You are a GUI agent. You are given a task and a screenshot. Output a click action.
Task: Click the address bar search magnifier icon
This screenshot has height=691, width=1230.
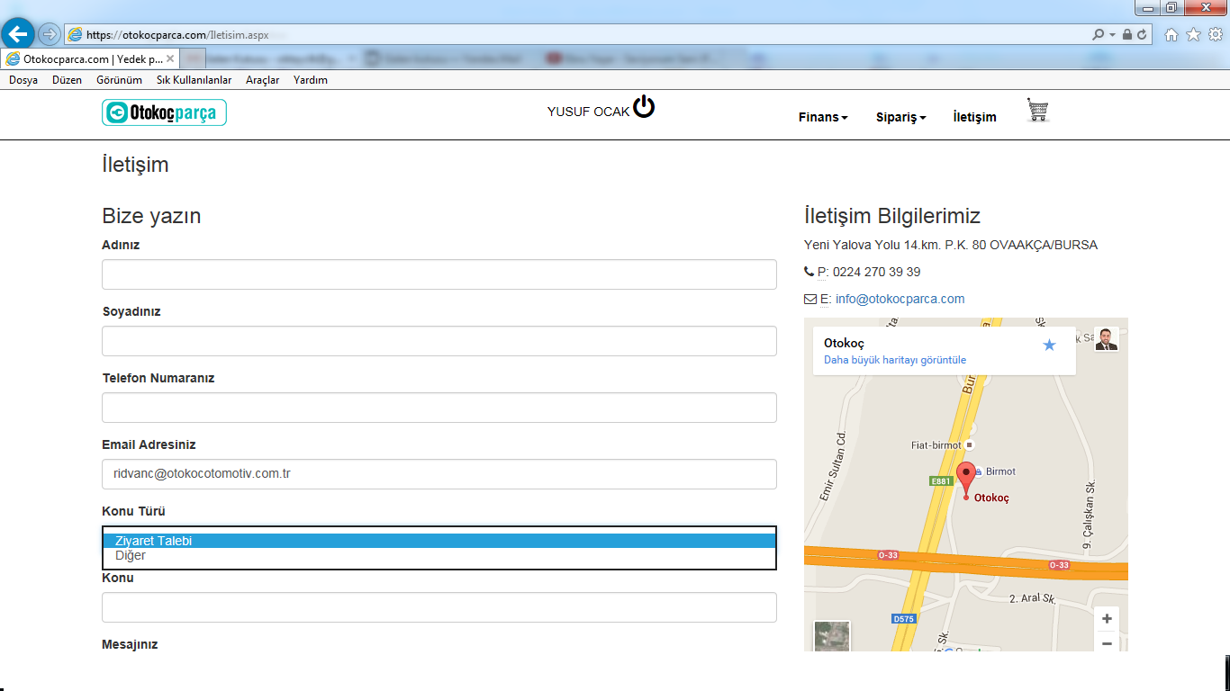pyautogui.click(x=1098, y=34)
